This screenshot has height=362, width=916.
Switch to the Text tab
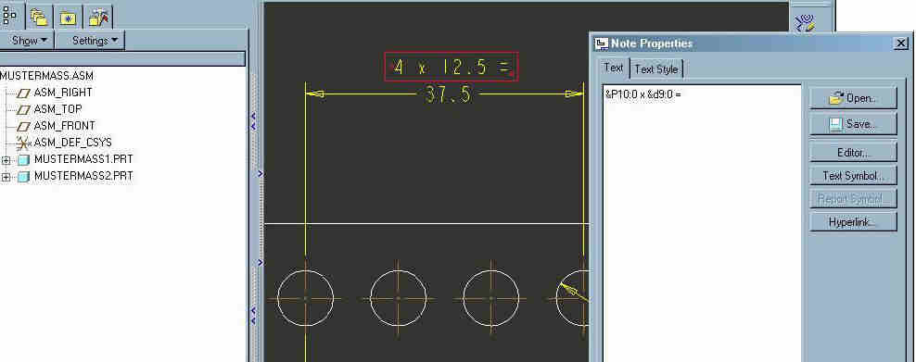[614, 68]
